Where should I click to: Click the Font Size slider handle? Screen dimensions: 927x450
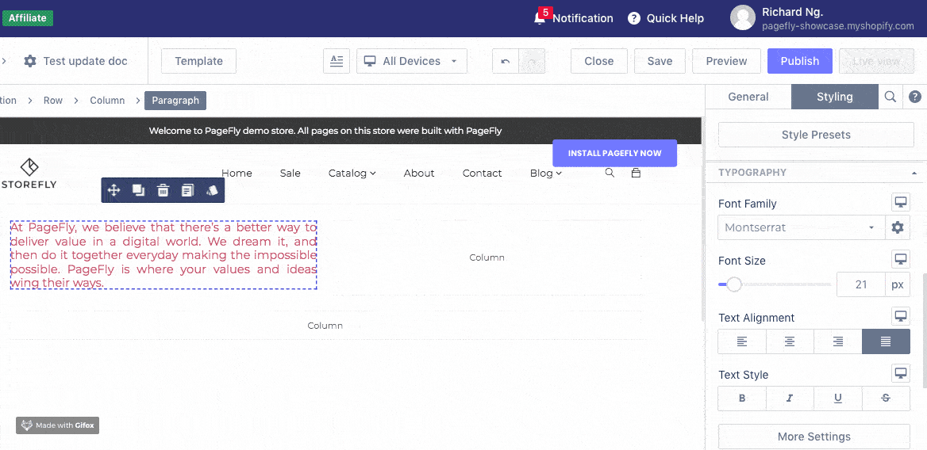tap(733, 284)
